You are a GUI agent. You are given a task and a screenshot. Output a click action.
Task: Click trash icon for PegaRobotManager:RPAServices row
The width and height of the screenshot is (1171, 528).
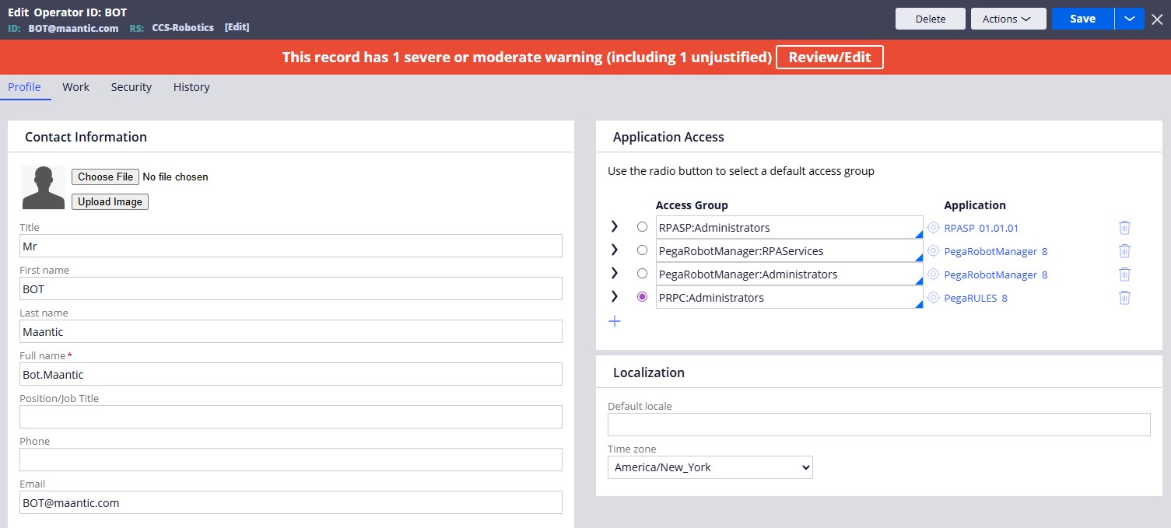coord(1124,251)
